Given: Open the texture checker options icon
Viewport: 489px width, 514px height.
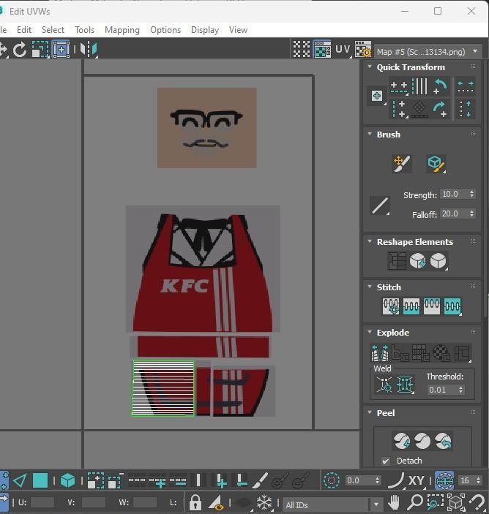Looking at the screenshot, I should (x=362, y=50).
